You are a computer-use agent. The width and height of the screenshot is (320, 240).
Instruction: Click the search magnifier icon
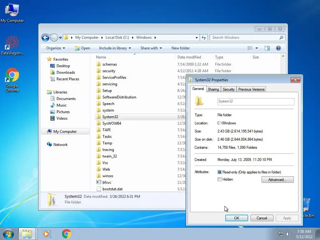click(281, 37)
